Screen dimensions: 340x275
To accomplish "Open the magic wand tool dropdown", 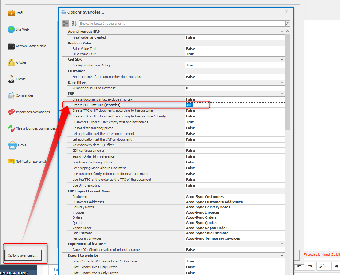I will click(x=323, y=266).
